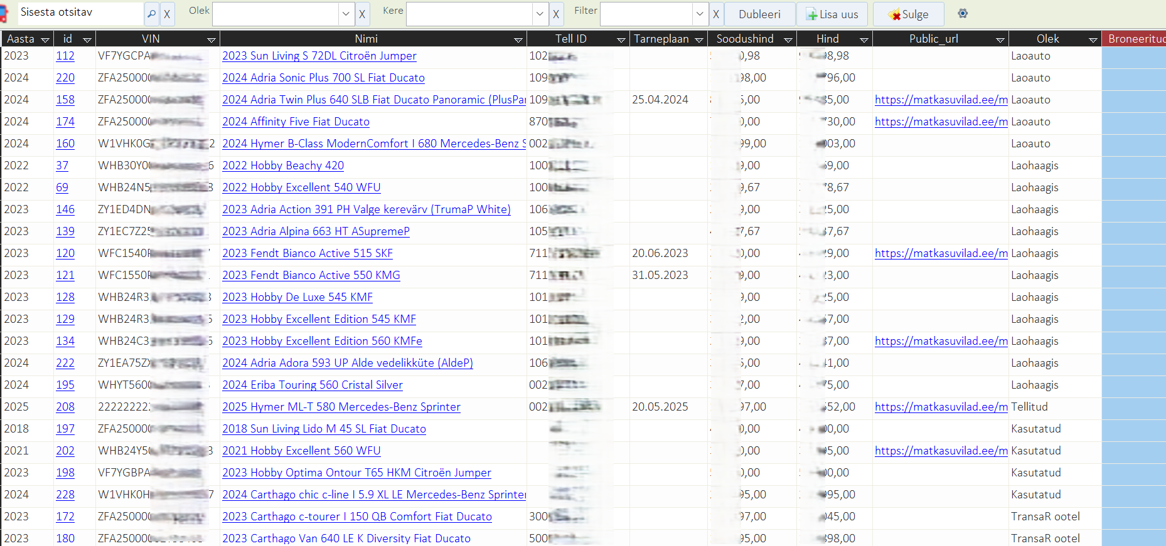Viewport: 1166px width, 546px height.
Task: Open 2023 Adria Alpina 663 HT link
Action: click(316, 231)
